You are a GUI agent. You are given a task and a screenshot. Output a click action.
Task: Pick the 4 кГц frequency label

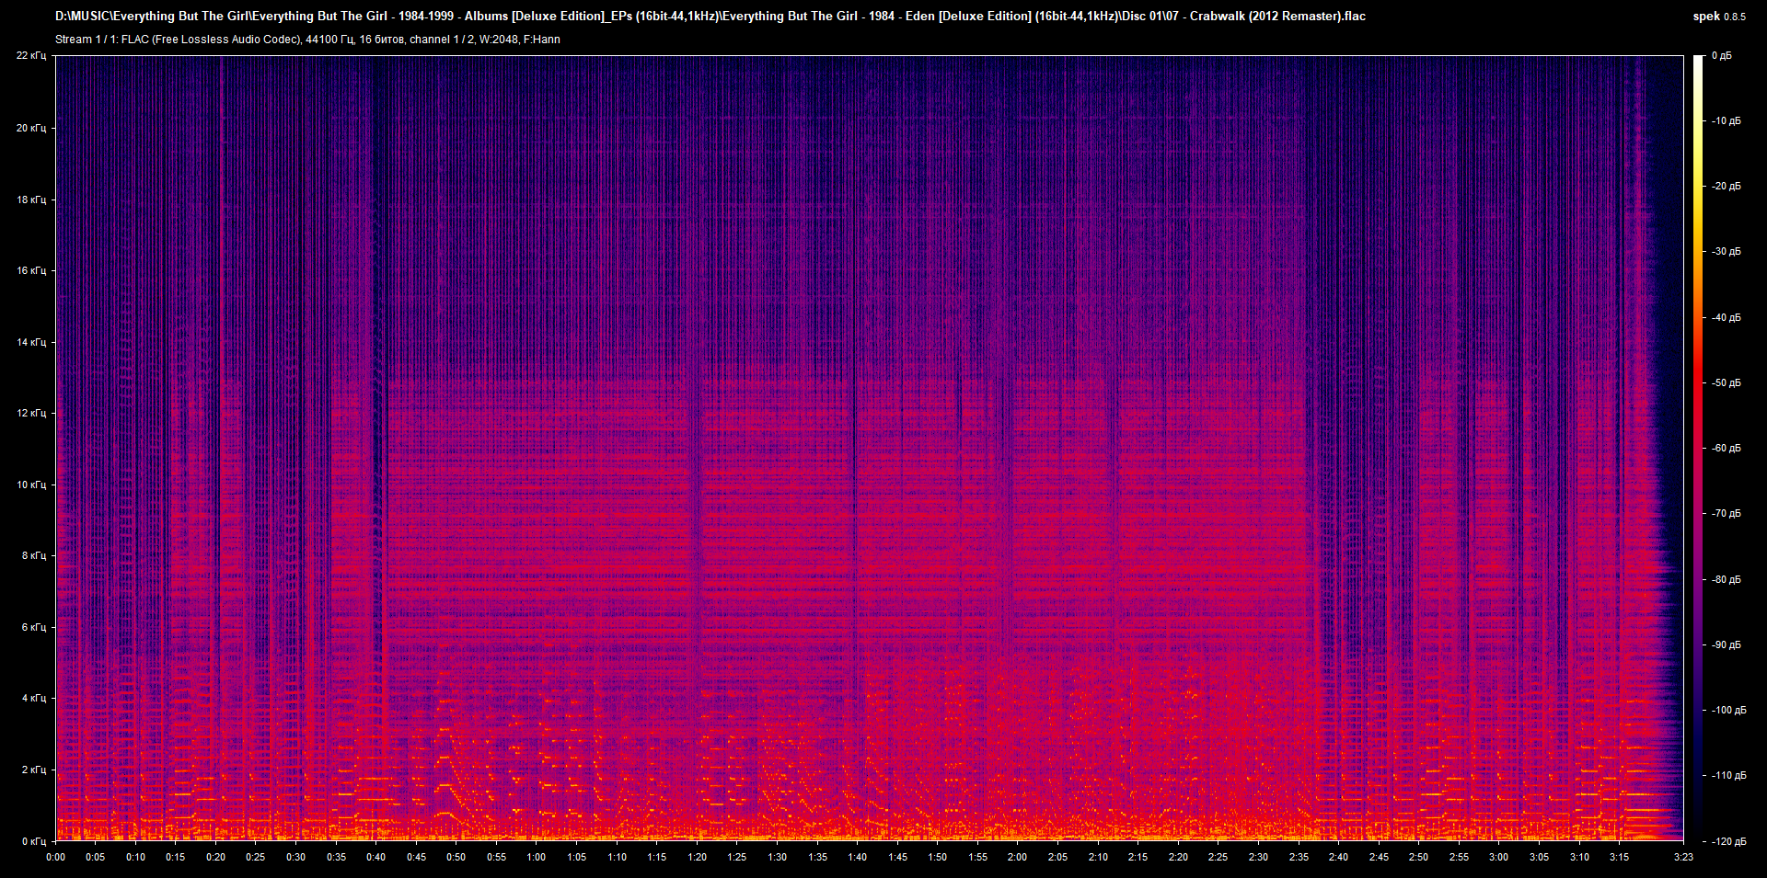[33, 698]
